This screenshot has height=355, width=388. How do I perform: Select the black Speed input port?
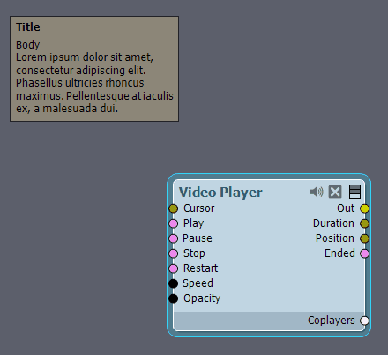point(174,283)
